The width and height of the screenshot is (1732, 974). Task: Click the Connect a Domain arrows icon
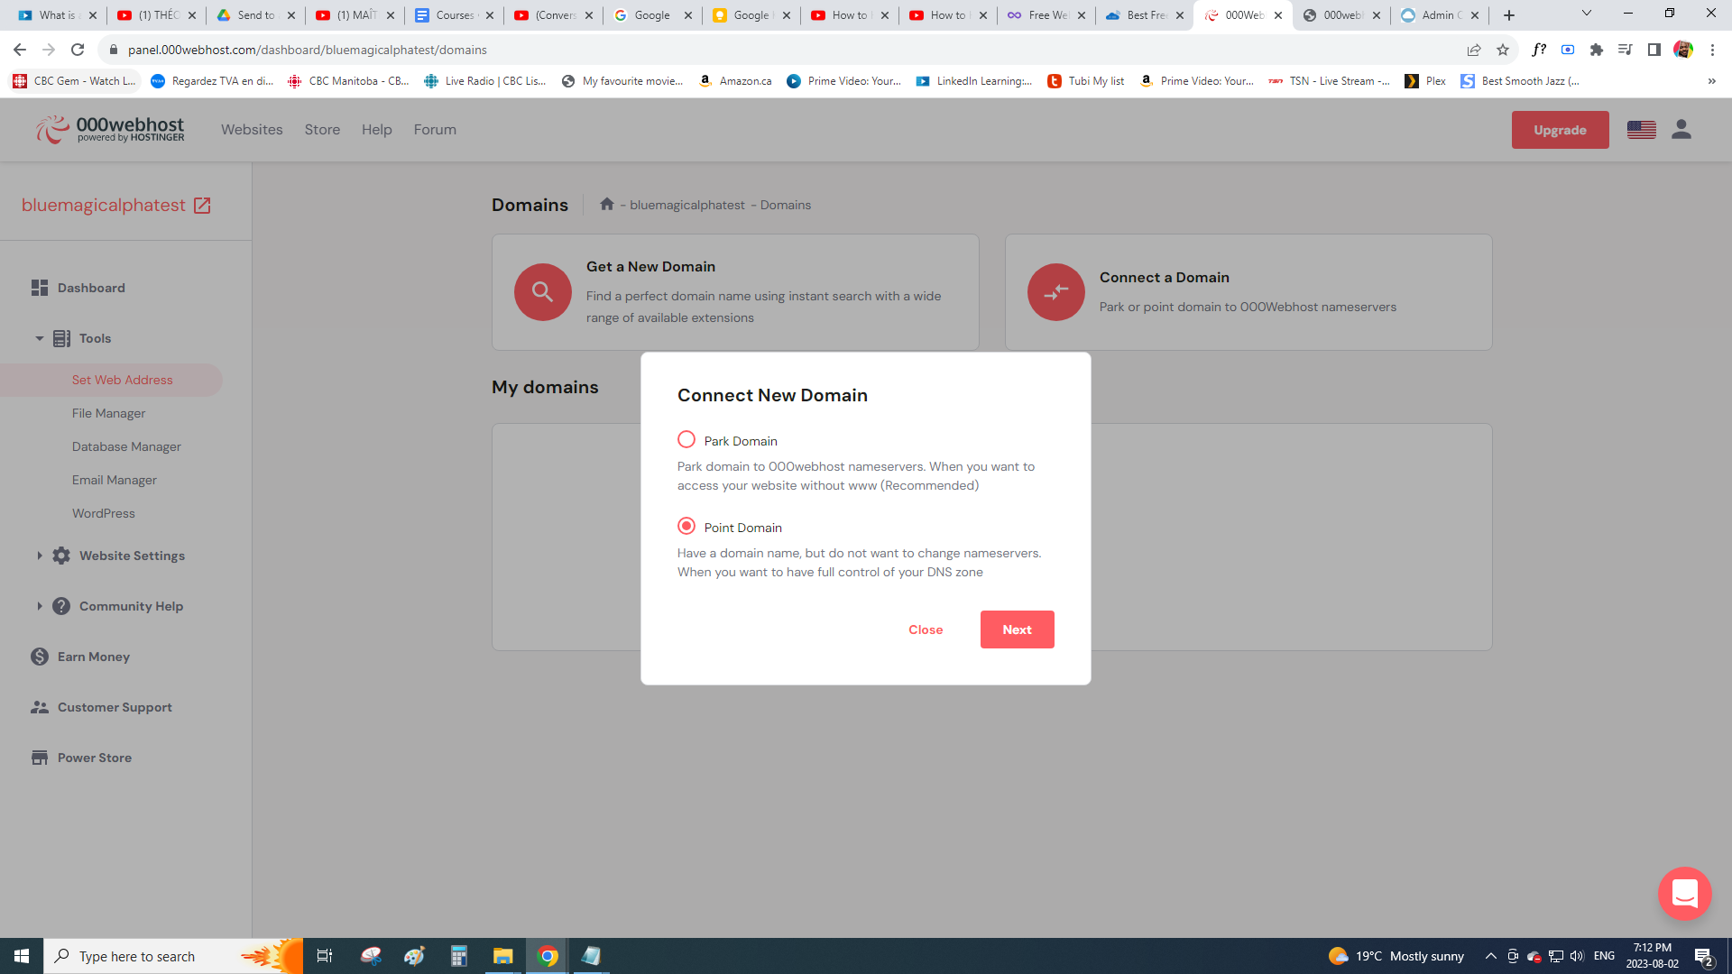[1055, 292]
